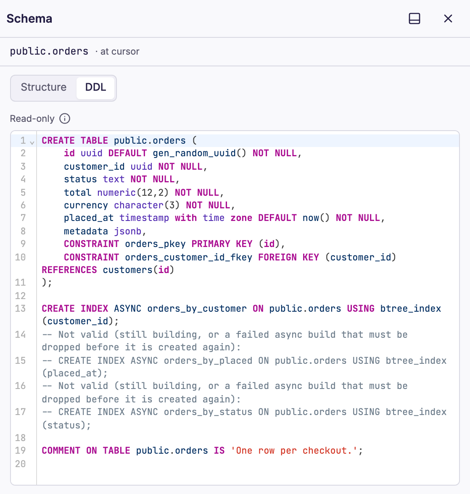Click line number 7 in the gutter
This screenshot has height=494, width=470.
click(23, 218)
